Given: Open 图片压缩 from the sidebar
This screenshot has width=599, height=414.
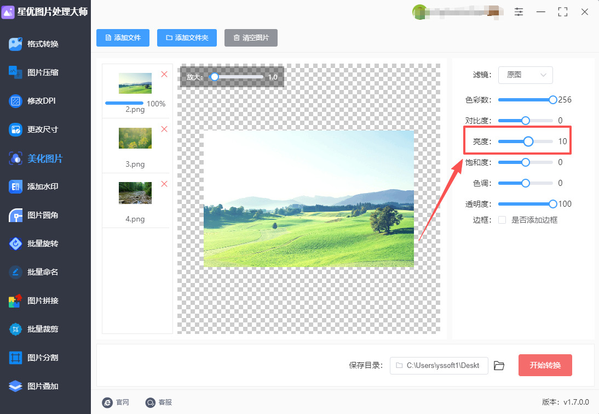Looking at the screenshot, I should [x=33, y=72].
